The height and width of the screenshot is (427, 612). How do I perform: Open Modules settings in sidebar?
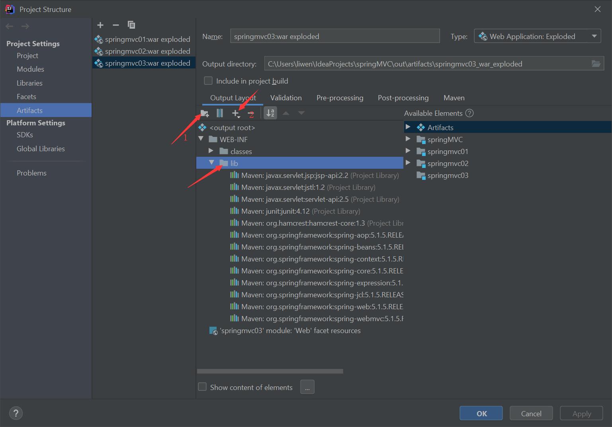30,69
